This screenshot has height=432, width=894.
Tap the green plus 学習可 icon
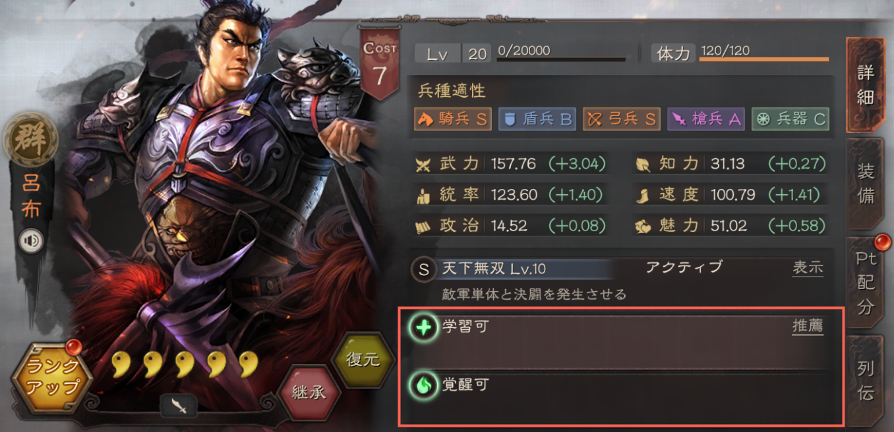pos(423,327)
